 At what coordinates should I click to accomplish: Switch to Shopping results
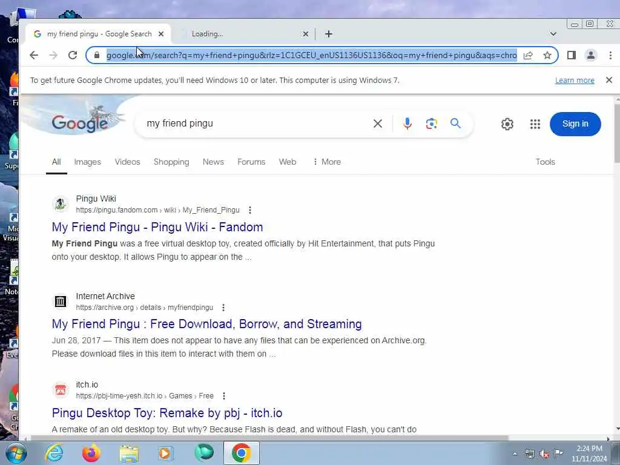pyautogui.click(x=171, y=162)
